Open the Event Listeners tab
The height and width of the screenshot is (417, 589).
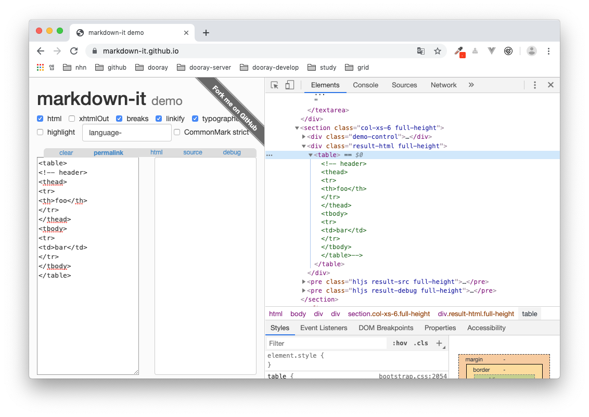click(324, 328)
